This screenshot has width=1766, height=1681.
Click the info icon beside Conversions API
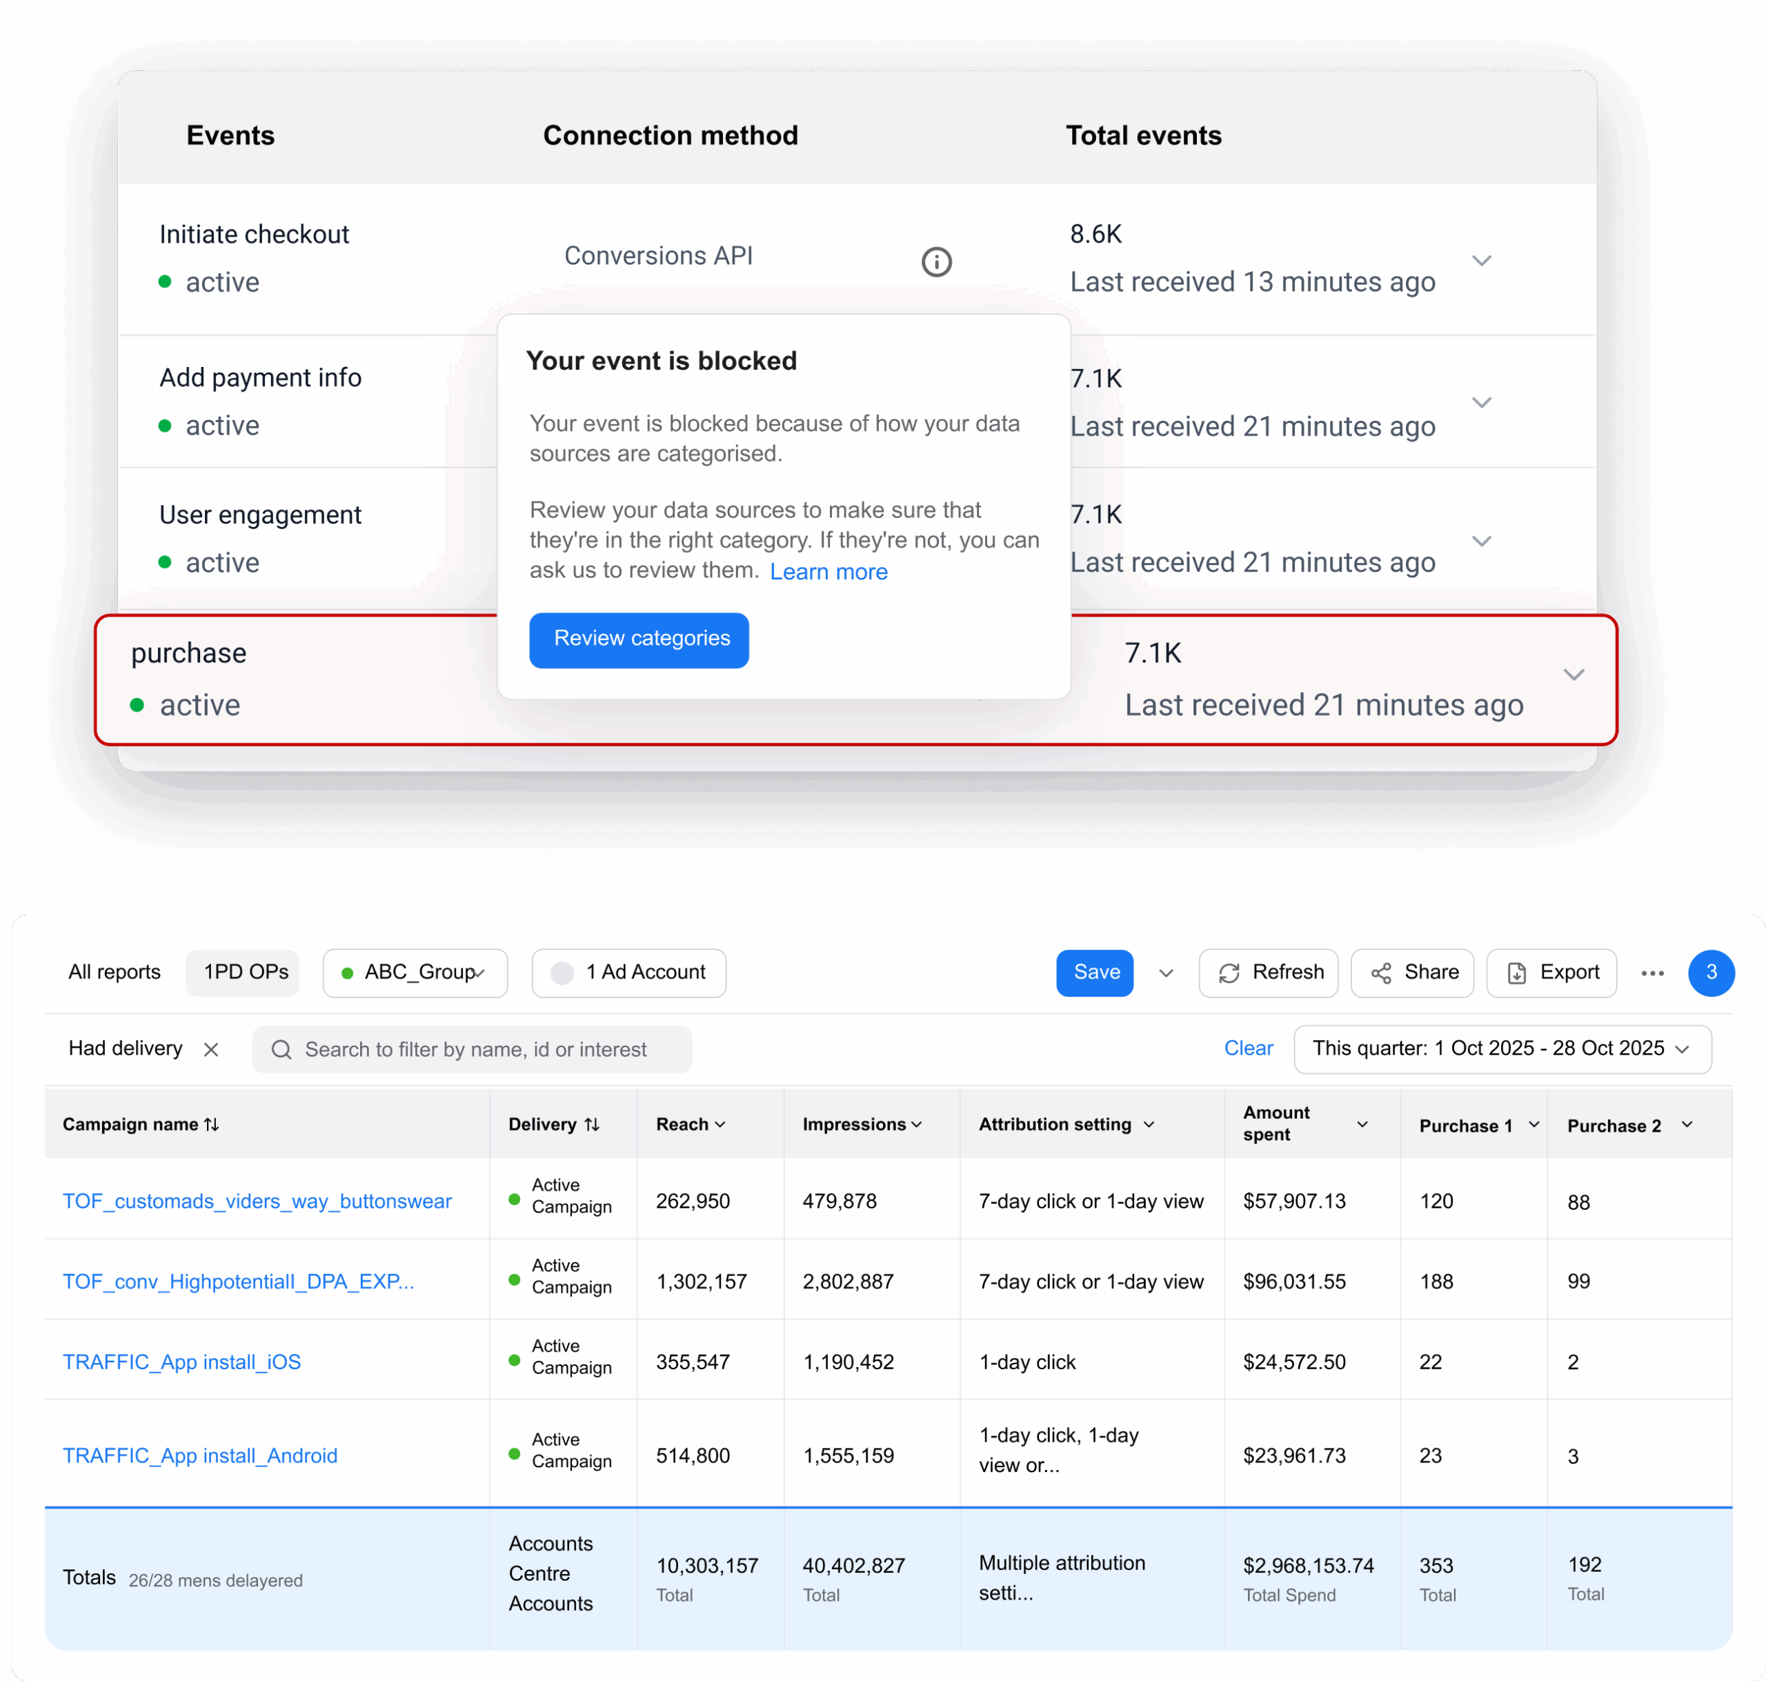click(x=936, y=261)
